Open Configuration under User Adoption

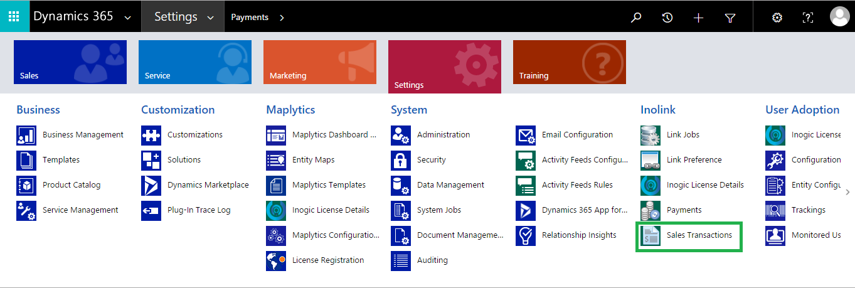816,160
